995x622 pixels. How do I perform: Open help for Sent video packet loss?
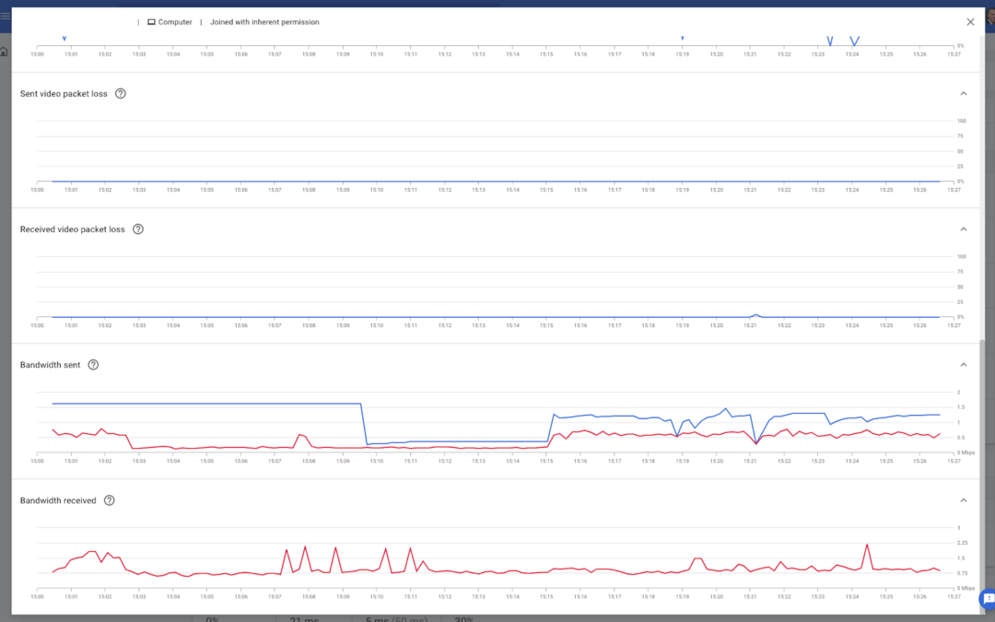point(121,94)
